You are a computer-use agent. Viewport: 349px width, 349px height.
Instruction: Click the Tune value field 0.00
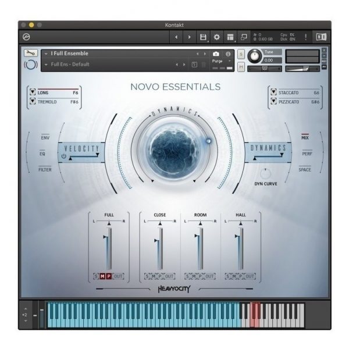[x=272, y=60]
